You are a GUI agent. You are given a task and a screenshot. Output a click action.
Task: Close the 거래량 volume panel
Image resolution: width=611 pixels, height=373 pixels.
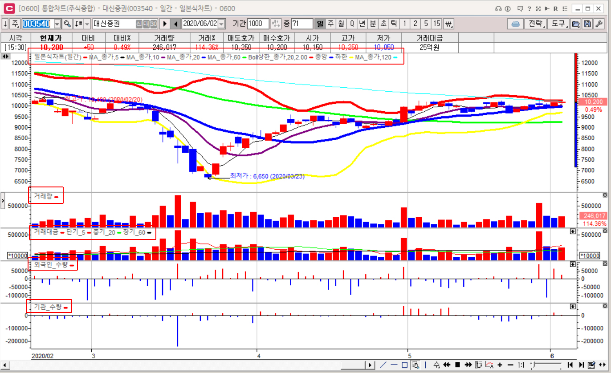(x=605, y=195)
